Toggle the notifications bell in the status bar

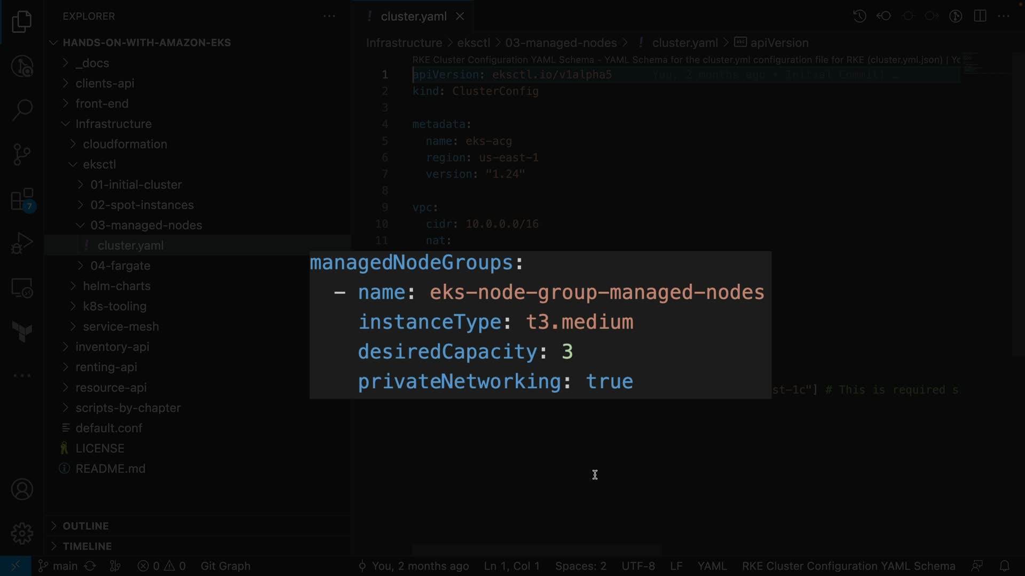[x=1004, y=566]
